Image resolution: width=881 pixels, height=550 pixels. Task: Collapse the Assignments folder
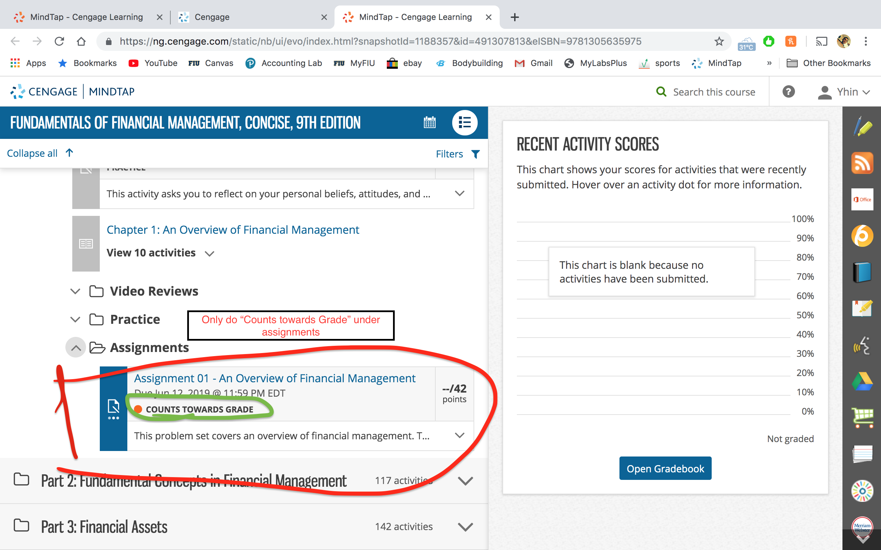(x=76, y=348)
